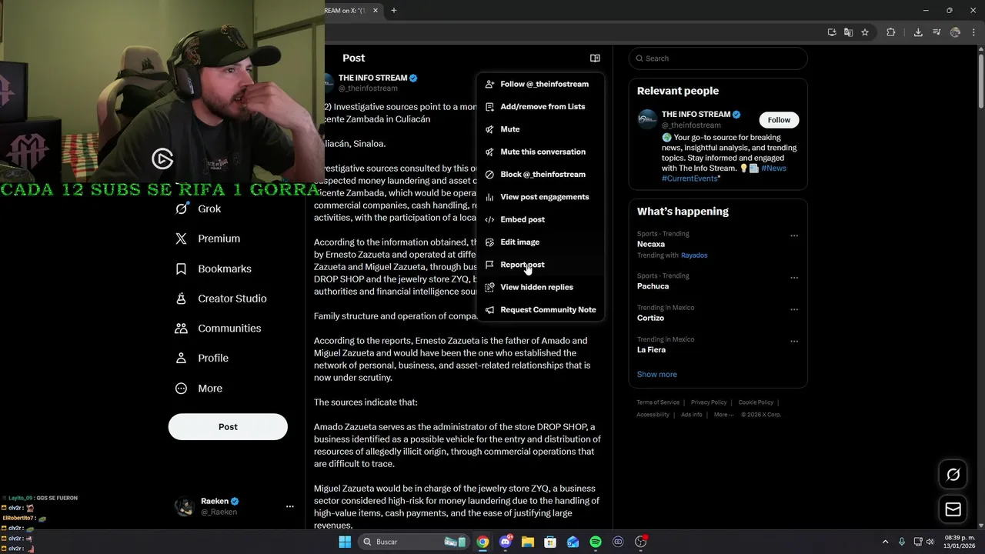Click the Profile person icon
Screen dimensions: 985x554
182,359
